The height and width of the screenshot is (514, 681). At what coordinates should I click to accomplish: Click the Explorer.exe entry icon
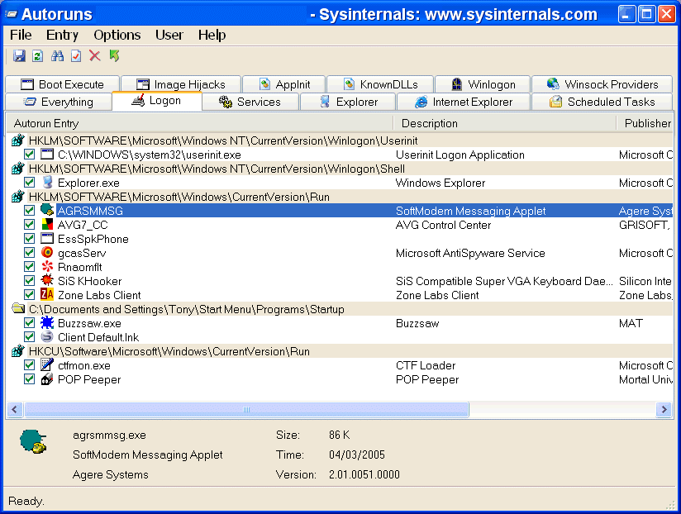(47, 183)
